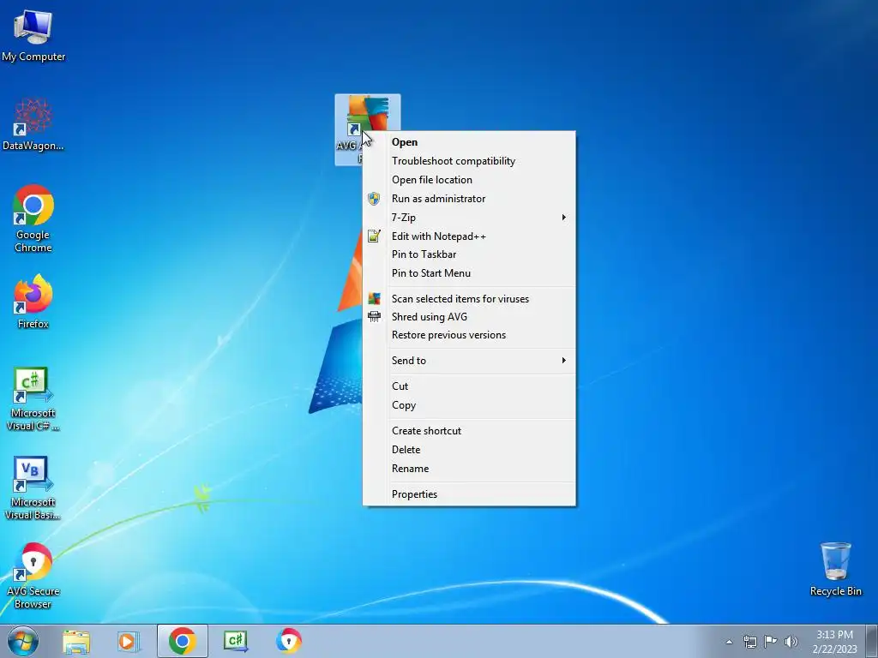Select the Firefox desktop shortcut
Image resolution: width=878 pixels, height=658 pixels.
33,301
